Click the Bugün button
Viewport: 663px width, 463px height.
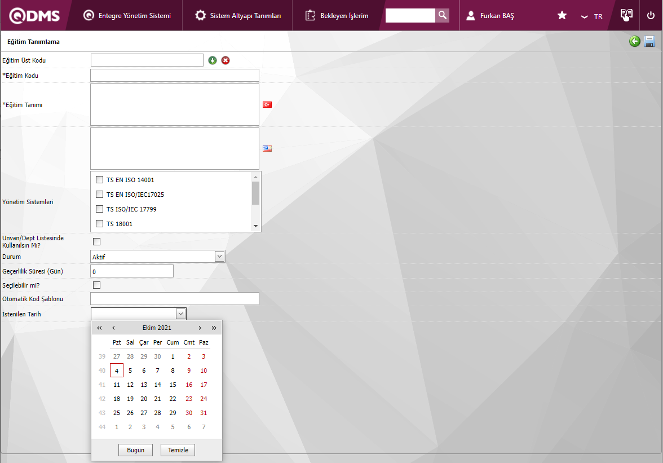click(136, 450)
